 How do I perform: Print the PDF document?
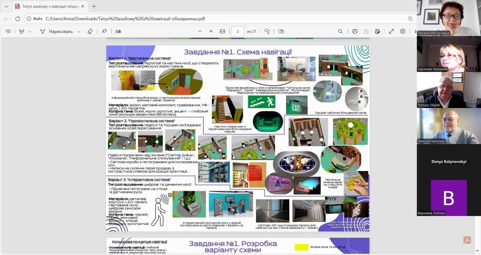pos(355,31)
